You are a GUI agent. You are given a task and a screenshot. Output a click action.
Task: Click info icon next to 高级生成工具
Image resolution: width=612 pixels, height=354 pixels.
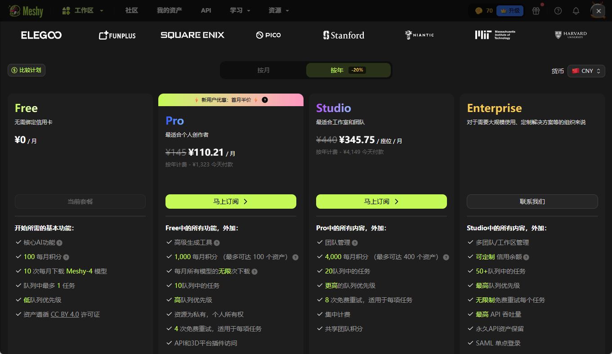click(x=217, y=243)
